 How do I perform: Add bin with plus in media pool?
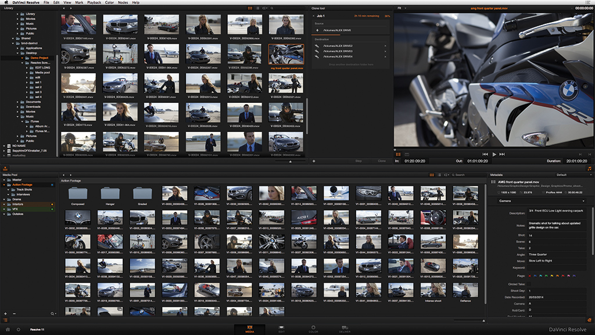click(5, 313)
